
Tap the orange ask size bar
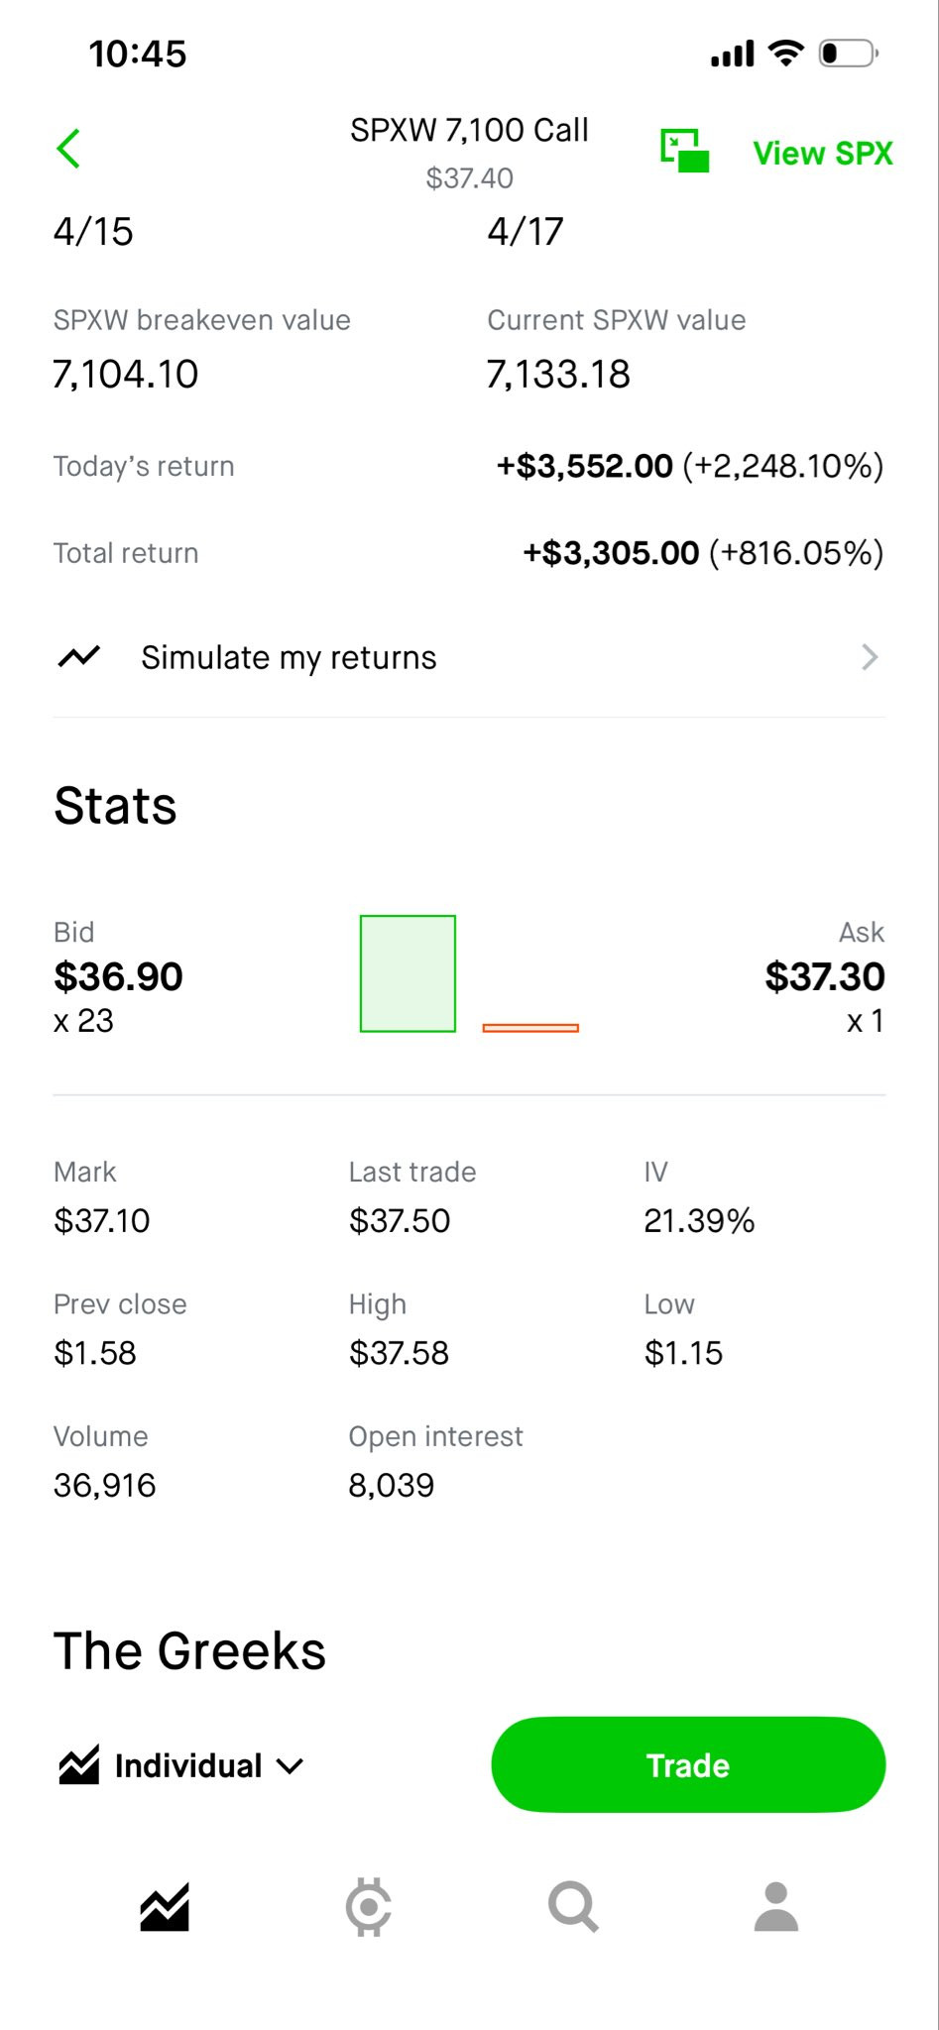pyautogui.click(x=530, y=1028)
